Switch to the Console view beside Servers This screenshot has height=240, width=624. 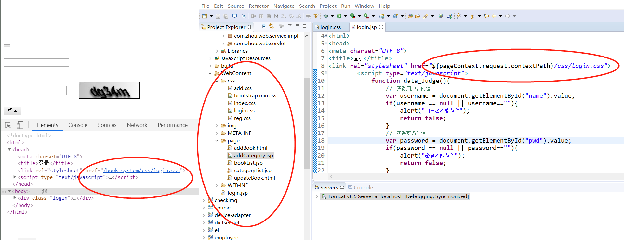point(360,187)
